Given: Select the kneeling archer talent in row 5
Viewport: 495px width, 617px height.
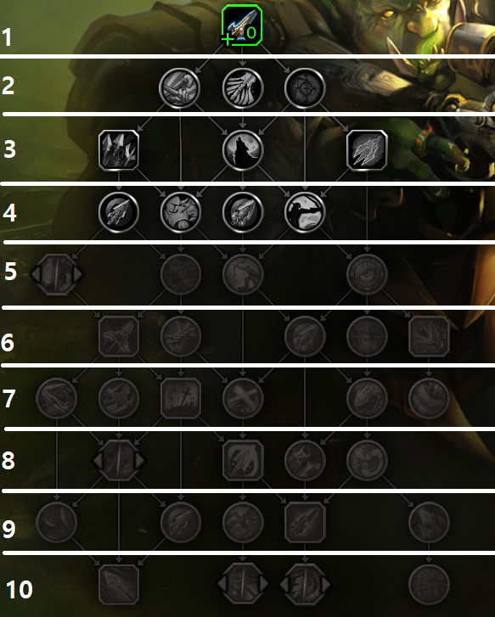Looking at the screenshot, I should coord(243,274).
